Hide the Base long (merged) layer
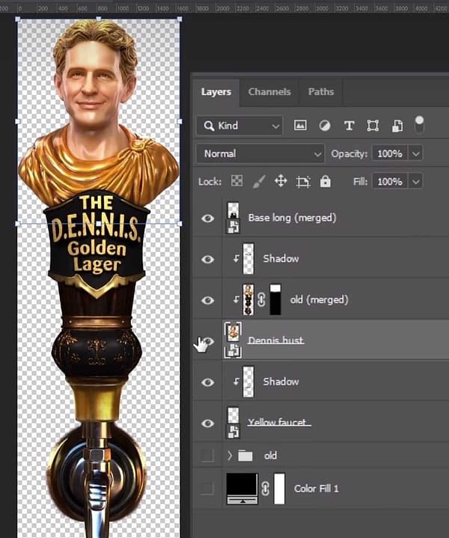449x538 pixels. coord(208,218)
